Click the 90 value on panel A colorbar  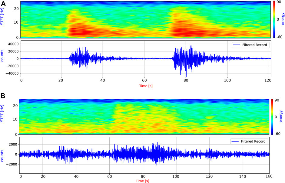point(279,2)
